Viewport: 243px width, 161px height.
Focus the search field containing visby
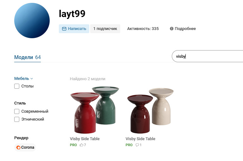point(207,56)
